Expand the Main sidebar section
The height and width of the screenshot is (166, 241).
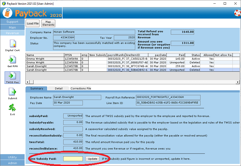click(x=12, y=27)
